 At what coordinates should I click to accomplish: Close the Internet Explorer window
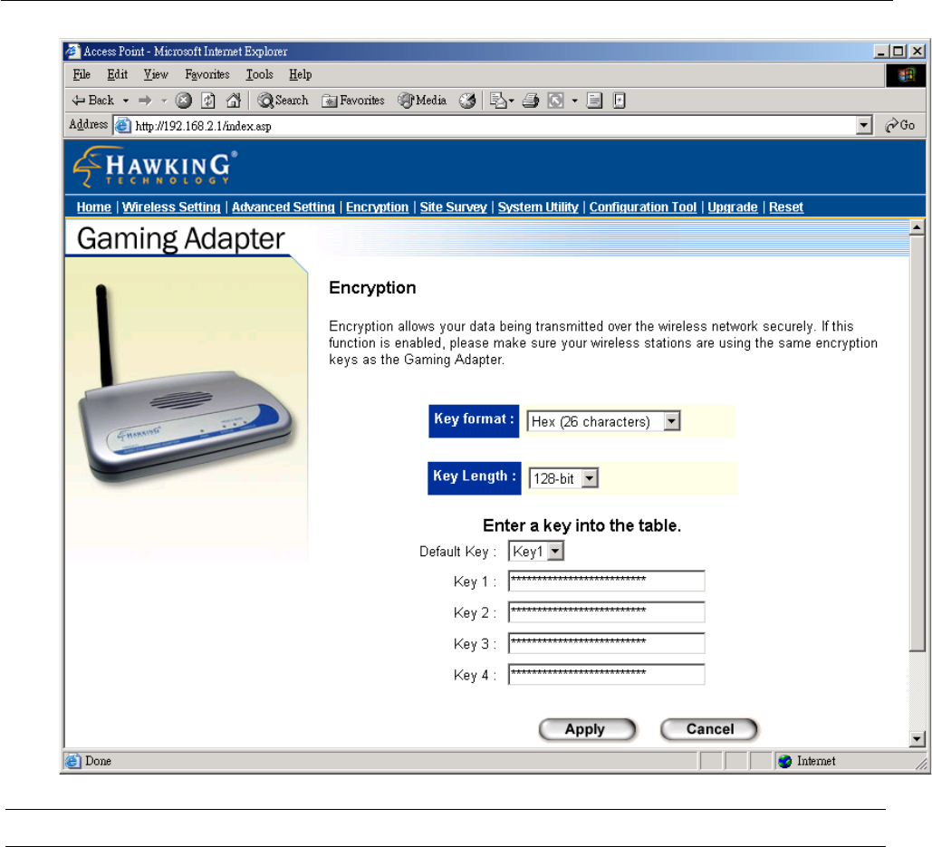tap(918, 52)
